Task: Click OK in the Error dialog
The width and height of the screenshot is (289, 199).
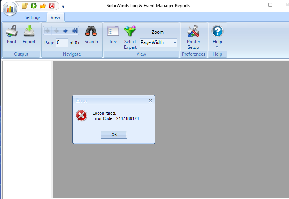Action: click(x=114, y=135)
